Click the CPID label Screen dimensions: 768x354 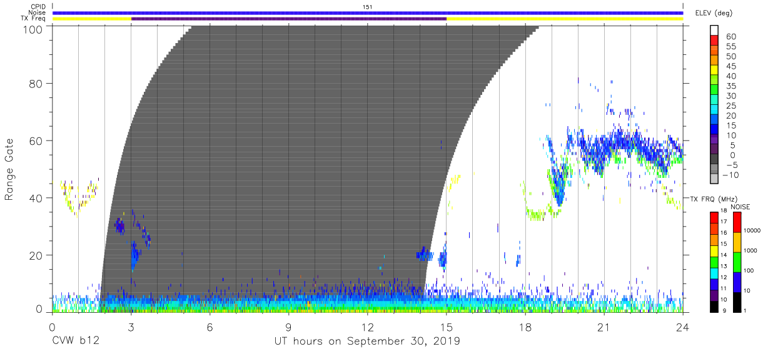point(38,7)
